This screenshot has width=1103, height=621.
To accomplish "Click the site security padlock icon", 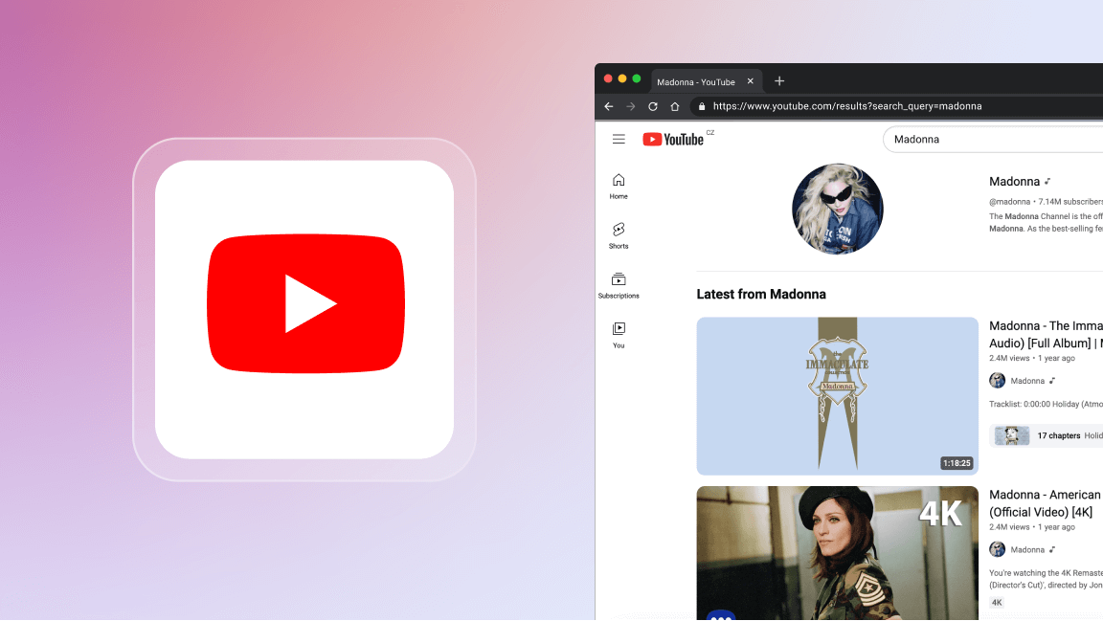I will tap(702, 106).
